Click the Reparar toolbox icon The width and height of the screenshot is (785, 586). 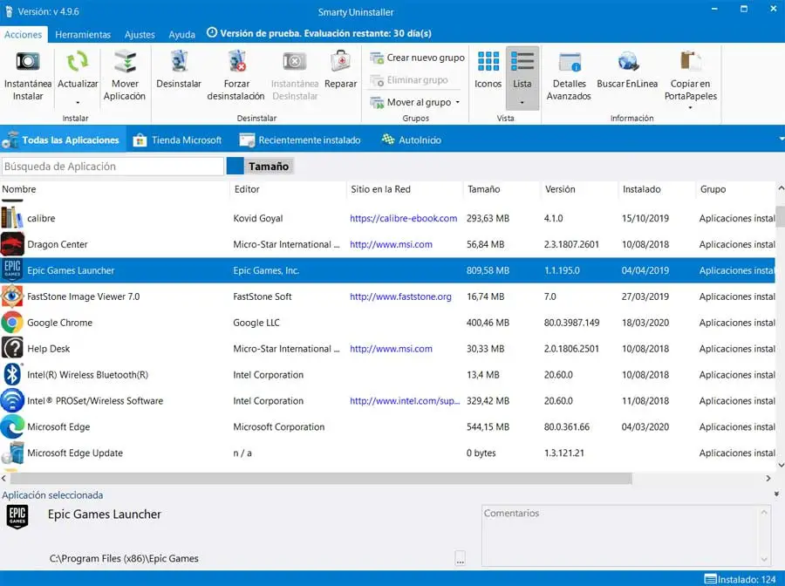341,62
